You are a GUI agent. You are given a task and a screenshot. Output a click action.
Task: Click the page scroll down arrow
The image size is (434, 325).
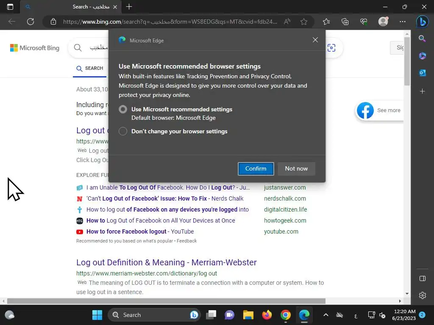407,294
